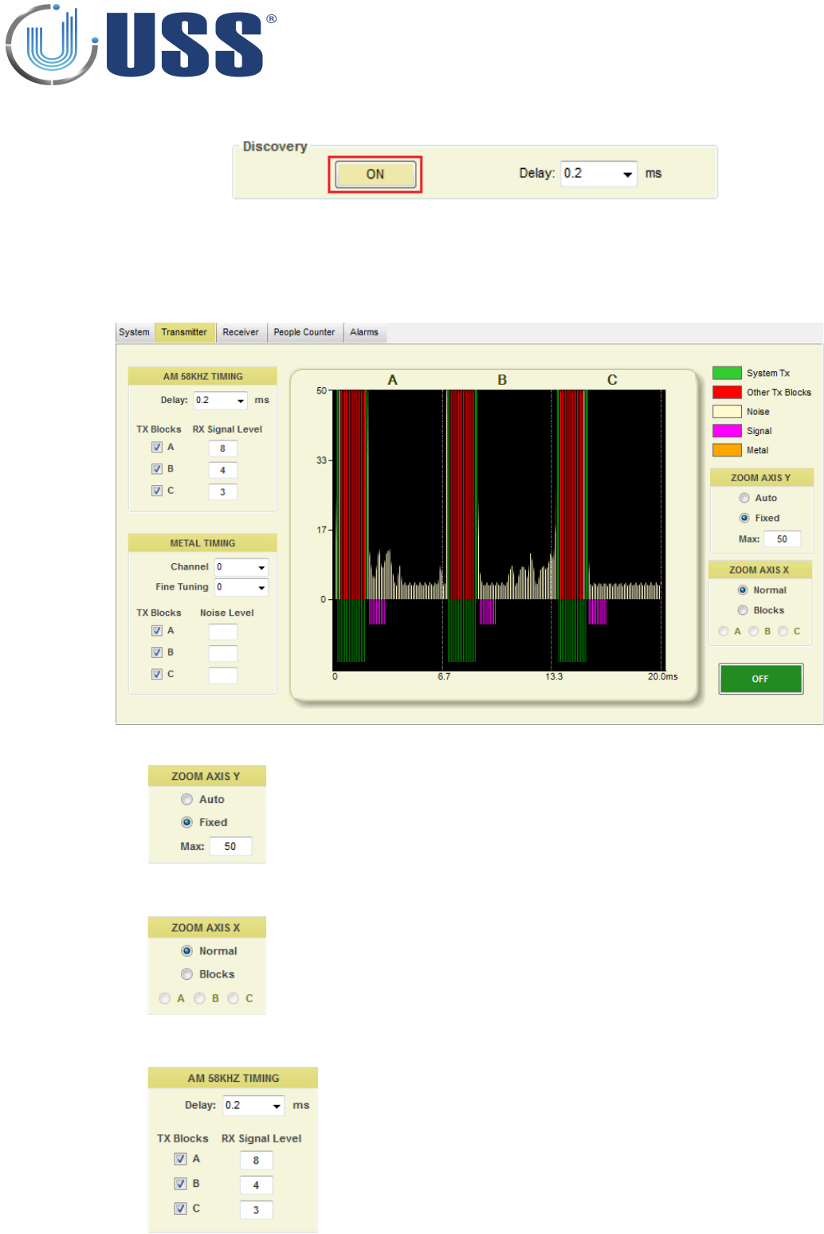Open the Receiver tab
Image resolution: width=824 pixels, height=1234 pixels.
[241, 332]
